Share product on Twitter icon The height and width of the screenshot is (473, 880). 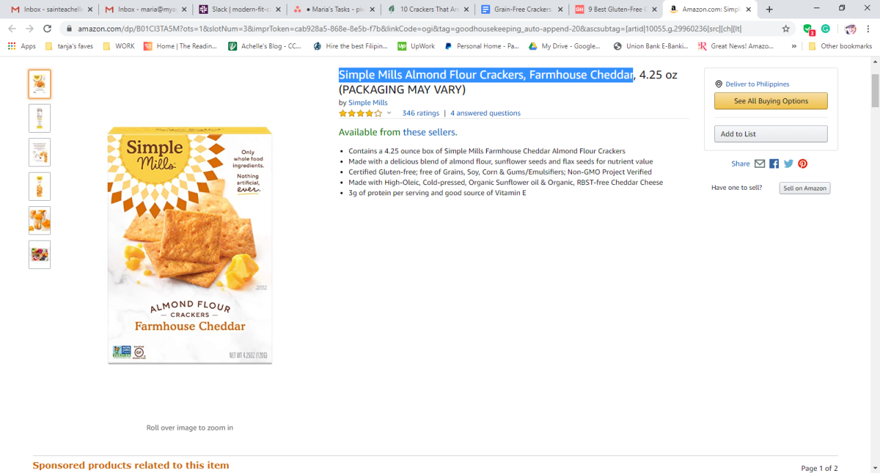tap(789, 164)
